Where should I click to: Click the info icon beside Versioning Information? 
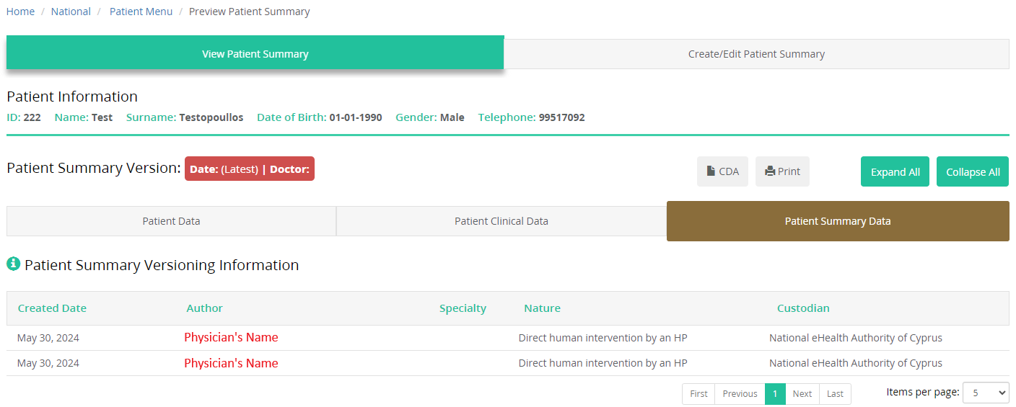[x=13, y=264]
